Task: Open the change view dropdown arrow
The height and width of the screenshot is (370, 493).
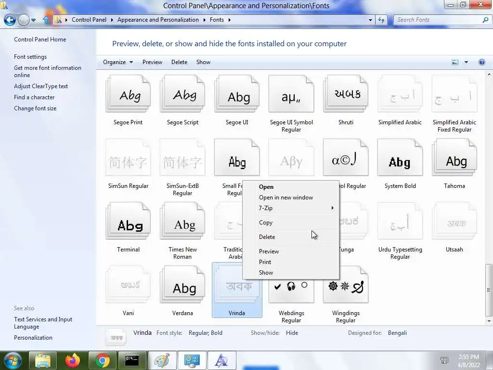Action: tap(466, 62)
